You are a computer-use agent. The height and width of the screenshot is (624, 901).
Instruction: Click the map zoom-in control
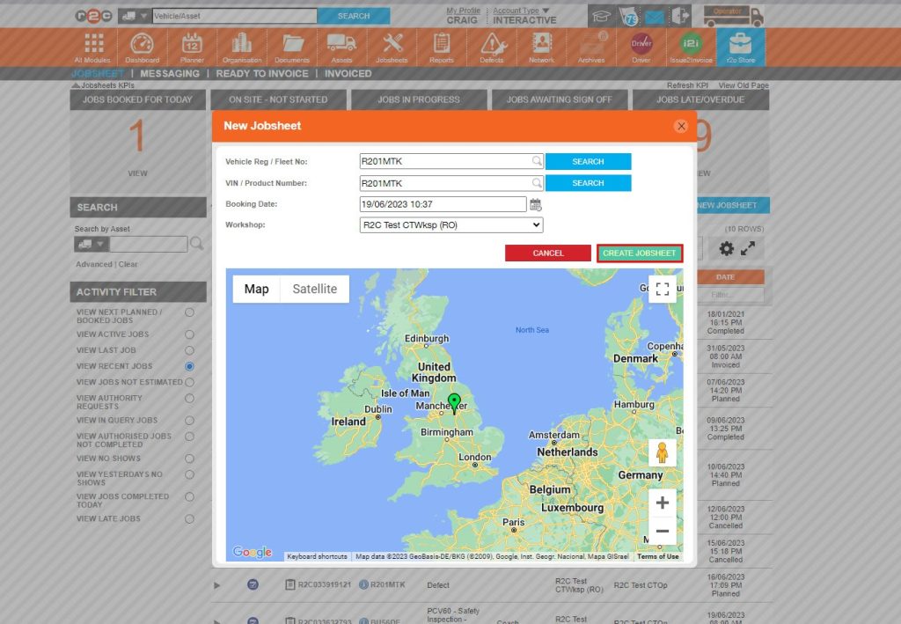click(663, 503)
